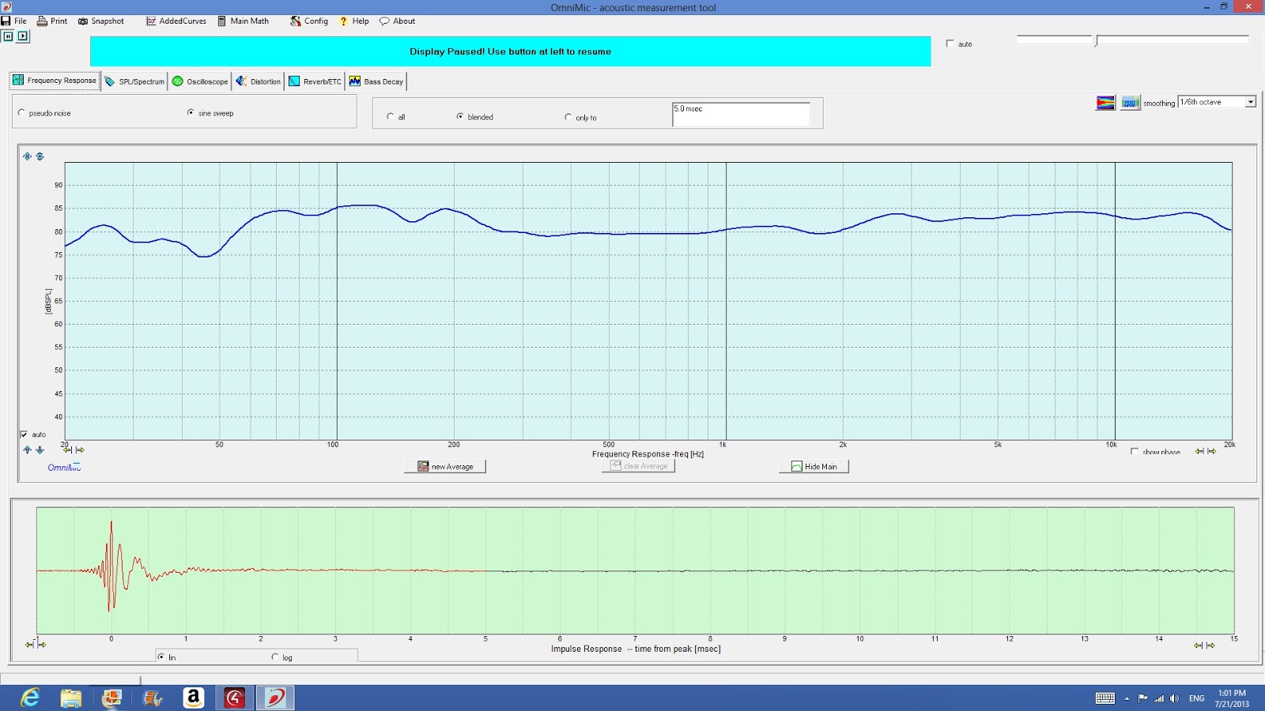Click the new Average button
The height and width of the screenshot is (711, 1265).
tap(445, 467)
